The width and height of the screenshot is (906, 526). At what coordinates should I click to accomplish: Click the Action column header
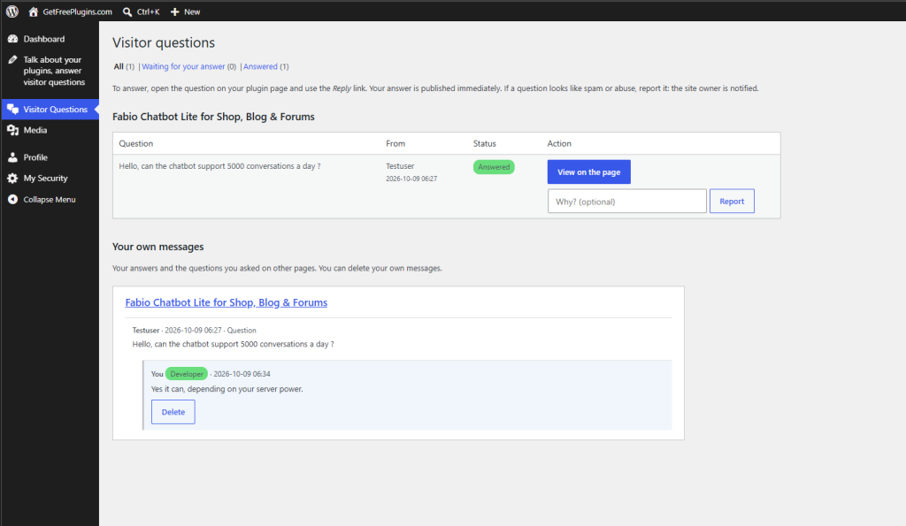click(x=559, y=144)
